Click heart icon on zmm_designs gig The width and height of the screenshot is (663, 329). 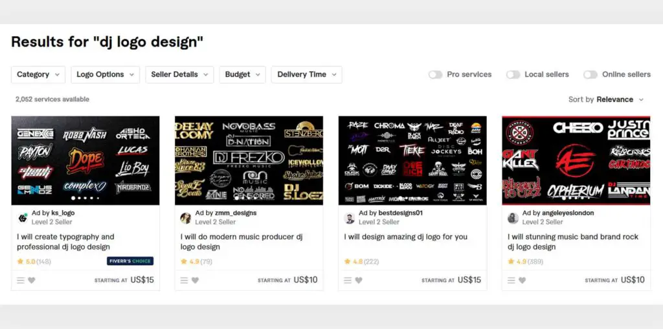pos(195,280)
